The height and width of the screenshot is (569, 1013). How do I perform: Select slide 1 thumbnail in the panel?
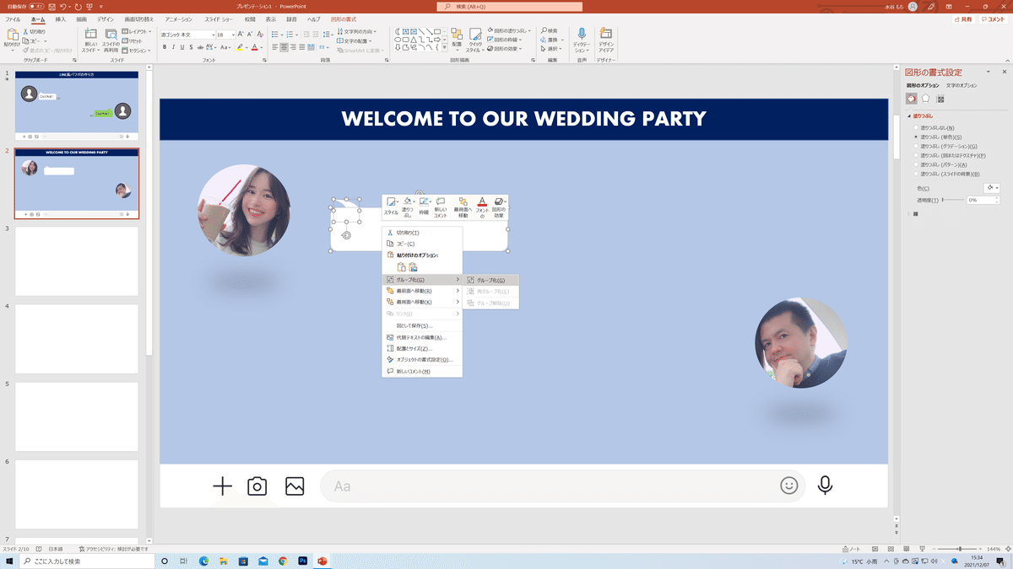[77, 106]
